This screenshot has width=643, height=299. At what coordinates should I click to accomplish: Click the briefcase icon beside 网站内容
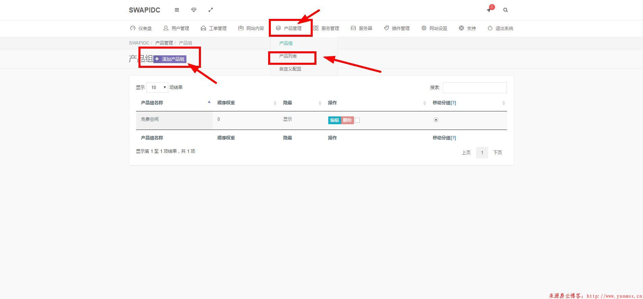pos(241,28)
